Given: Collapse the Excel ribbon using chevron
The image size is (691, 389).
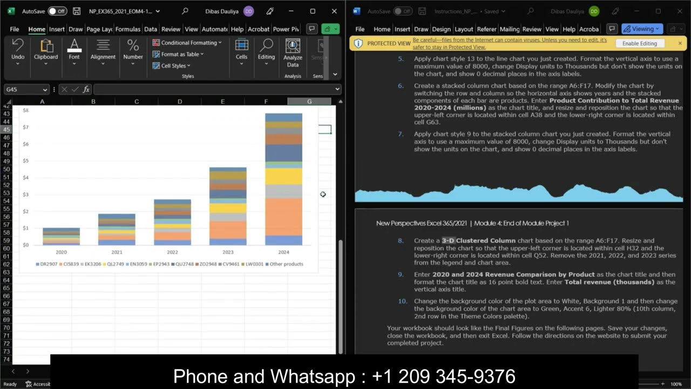Looking at the screenshot, I should coord(335,75).
